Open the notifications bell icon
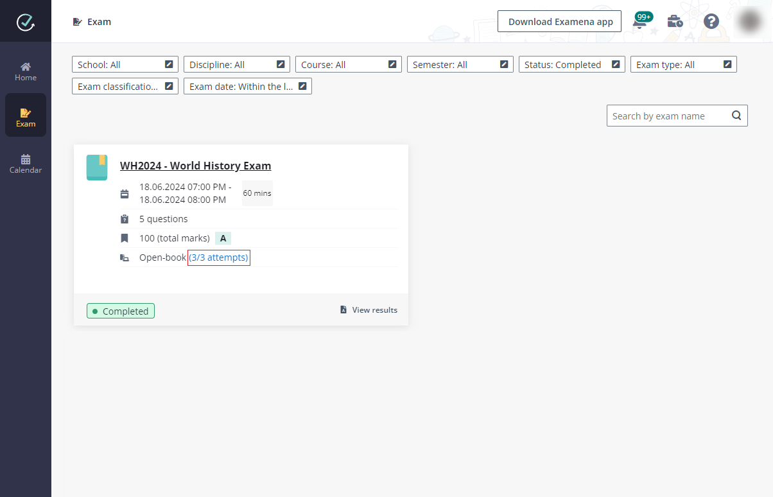 click(x=639, y=22)
